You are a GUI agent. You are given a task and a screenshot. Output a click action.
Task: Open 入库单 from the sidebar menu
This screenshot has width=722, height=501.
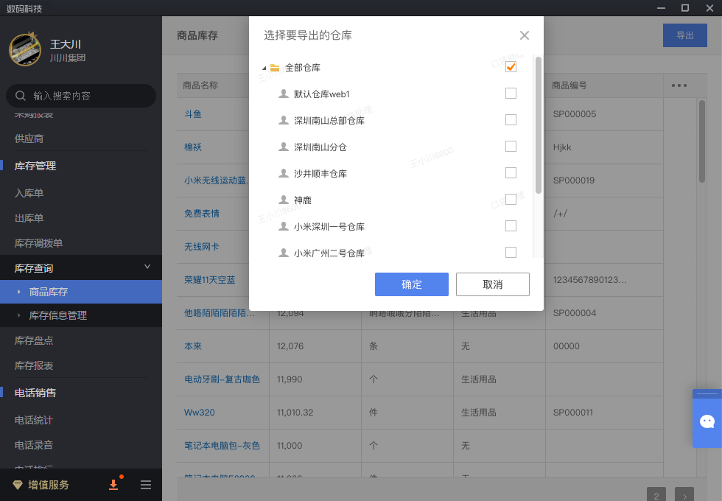[x=29, y=193]
